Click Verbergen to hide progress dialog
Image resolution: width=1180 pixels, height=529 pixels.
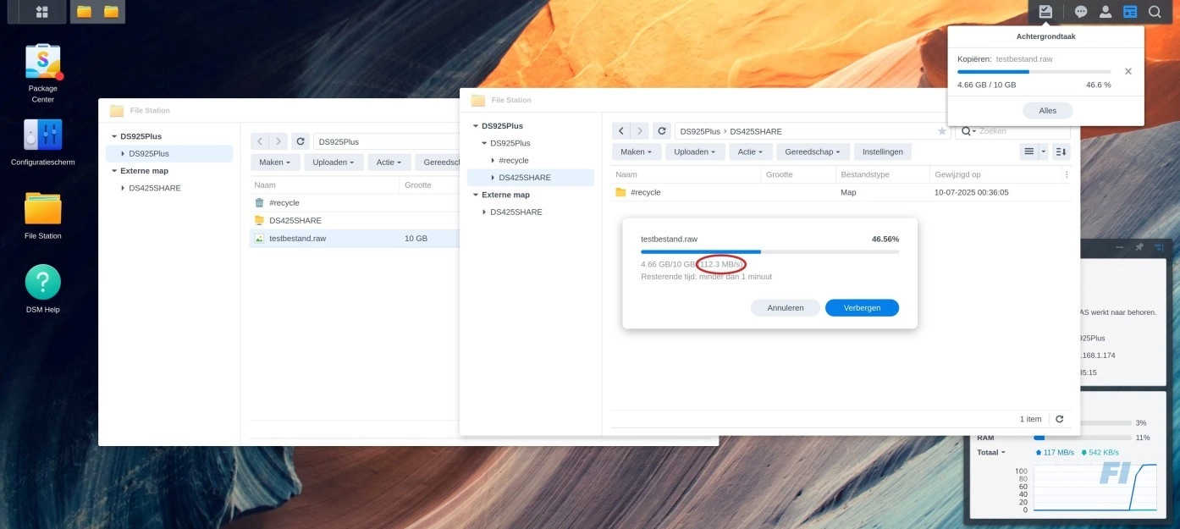(x=862, y=307)
